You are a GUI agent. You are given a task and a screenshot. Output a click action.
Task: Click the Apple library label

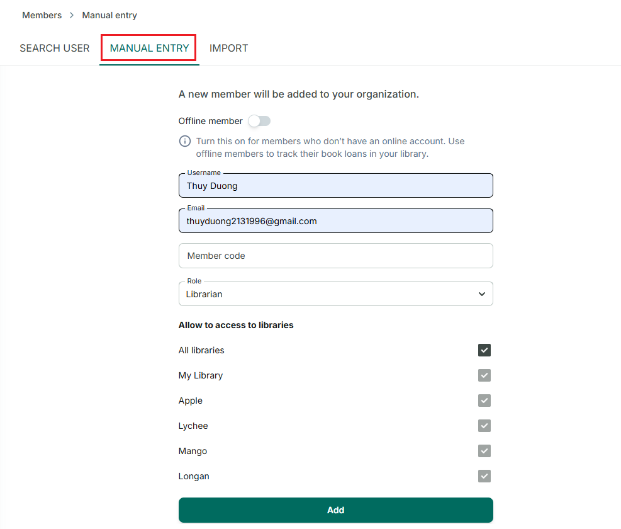[x=191, y=401]
